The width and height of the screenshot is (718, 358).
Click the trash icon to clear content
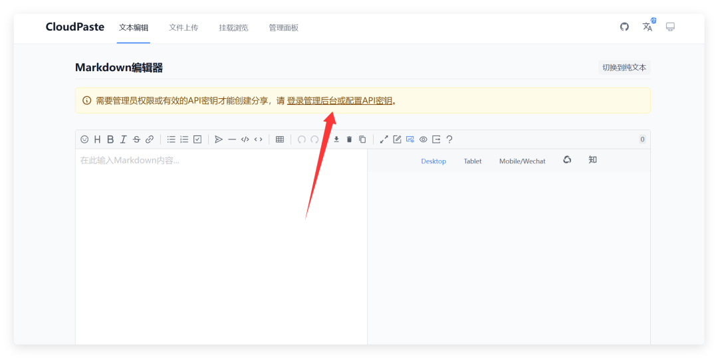coord(350,139)
